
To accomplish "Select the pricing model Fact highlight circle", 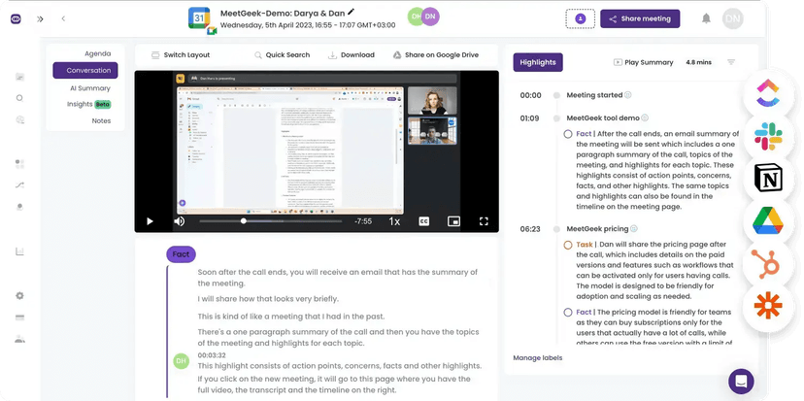I will [x=568, y=313].
